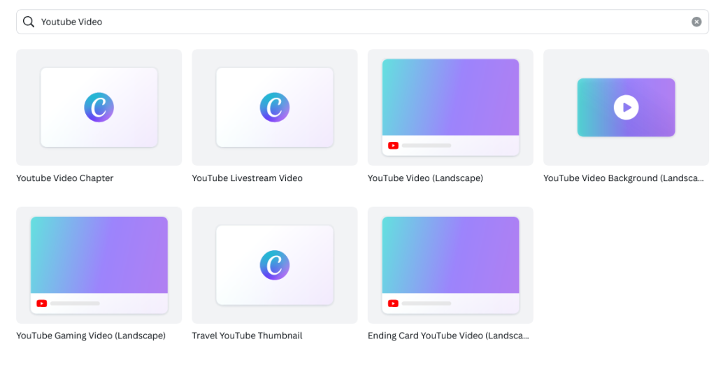
Task: Click the Youtube Video Chapter label
Action: [65, 178]
